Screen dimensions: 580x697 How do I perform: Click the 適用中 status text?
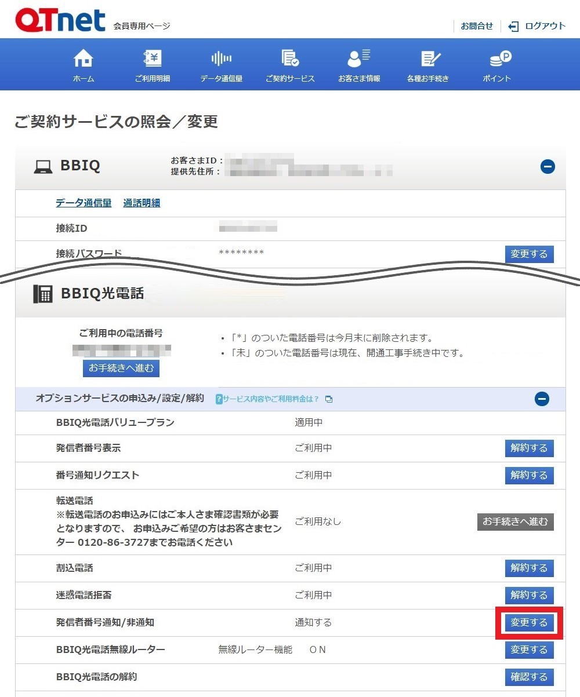(309, 422)
